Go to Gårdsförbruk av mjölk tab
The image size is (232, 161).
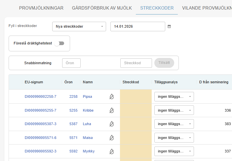[101, 8]
